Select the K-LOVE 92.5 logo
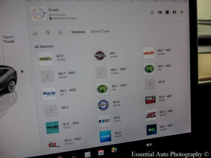Viewport: 211px width, 158px height. (x=105, y=136)
